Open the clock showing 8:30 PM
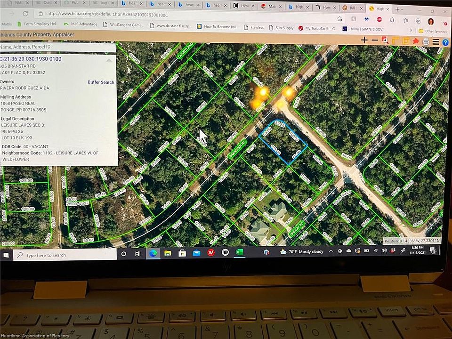 coord(418,250)
